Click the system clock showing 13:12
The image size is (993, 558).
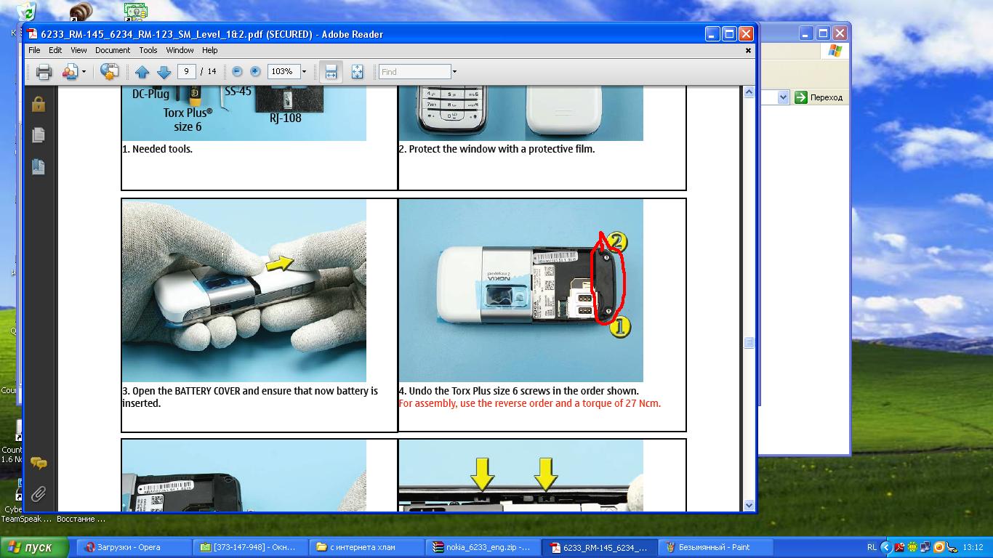click(973, 547)
